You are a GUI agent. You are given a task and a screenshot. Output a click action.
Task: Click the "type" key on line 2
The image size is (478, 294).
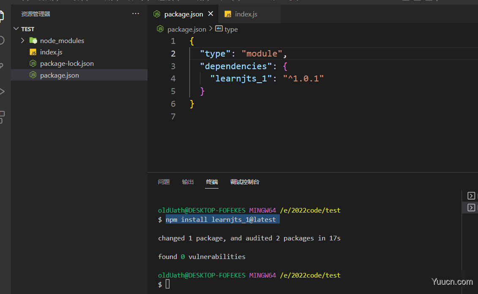tap(215, 54)
